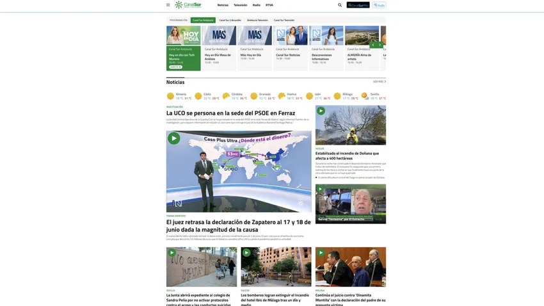Click the search magnifier icon
Image resolution: width=544 pixels, height=306 pixels.
pyautogui.click(x=340, y=5)
